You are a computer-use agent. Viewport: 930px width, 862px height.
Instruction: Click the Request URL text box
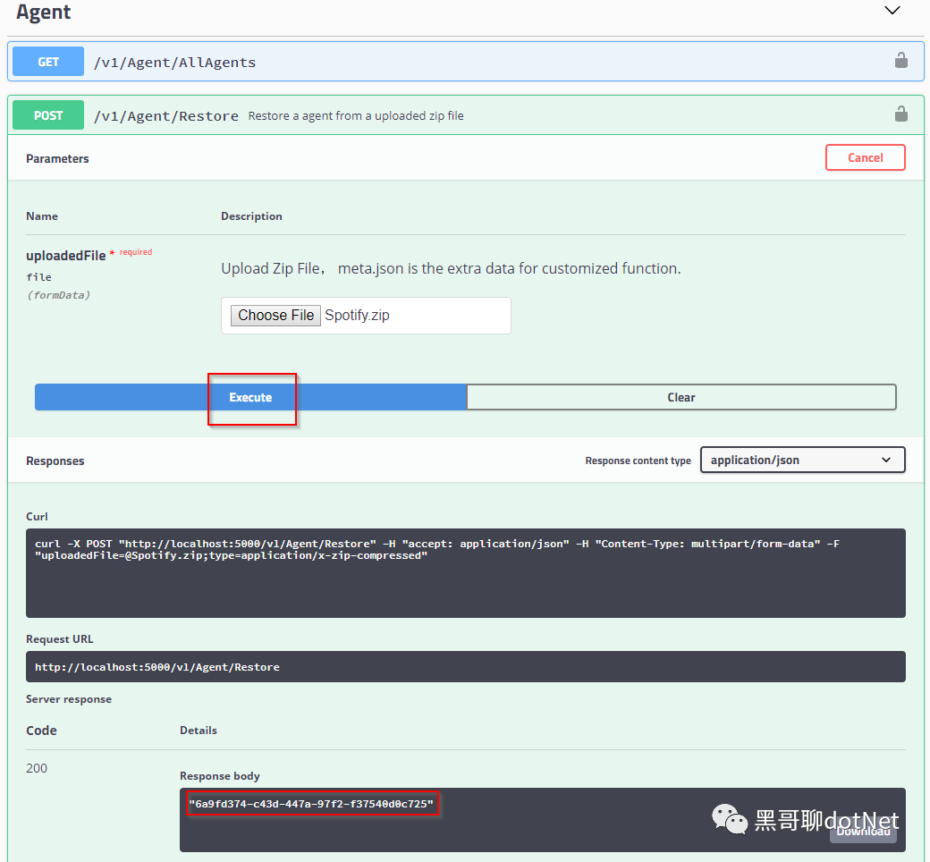tap(466, 666)
